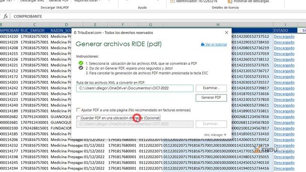The image size is (306, 172).
Task: Open Descargado link for key ending 0152737810
Action: tap(284, 100)
